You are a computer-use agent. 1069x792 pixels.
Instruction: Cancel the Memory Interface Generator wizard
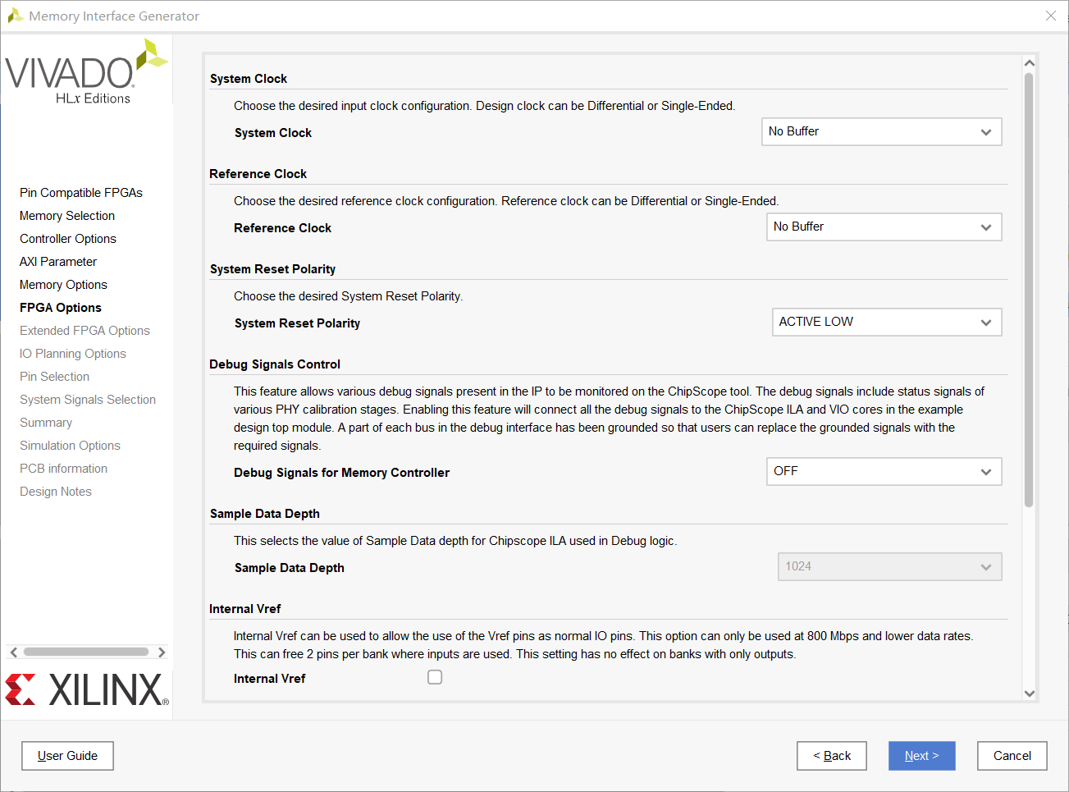pyautogui.click(x=1012, y=756)
